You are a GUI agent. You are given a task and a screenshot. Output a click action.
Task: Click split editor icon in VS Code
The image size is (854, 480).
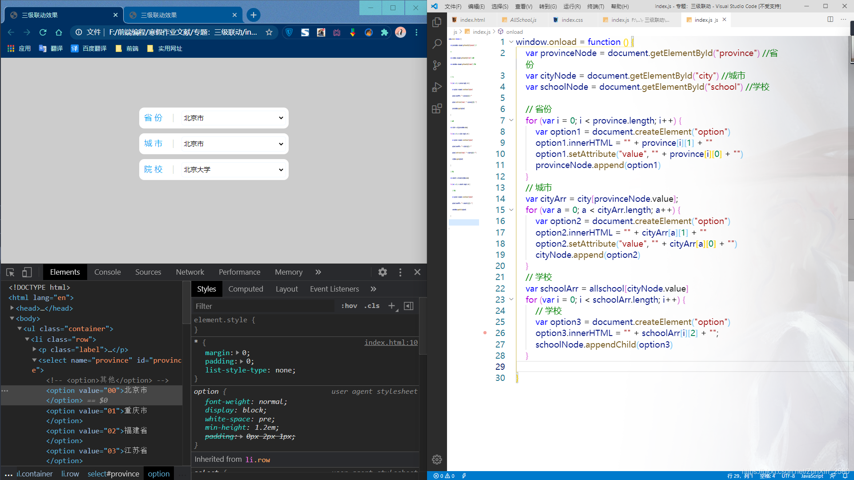click(830, 20)
